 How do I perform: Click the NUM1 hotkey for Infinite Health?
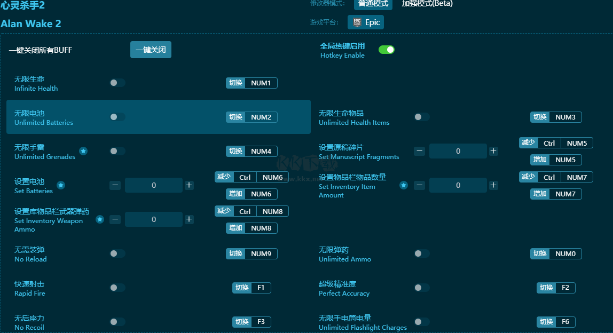click(x=252, y=83)
